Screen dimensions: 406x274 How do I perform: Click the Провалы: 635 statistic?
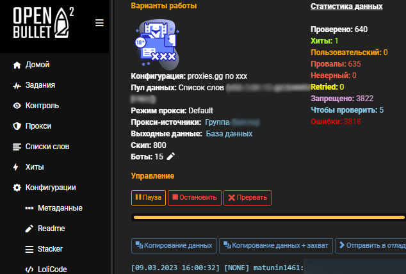point(336,64)
